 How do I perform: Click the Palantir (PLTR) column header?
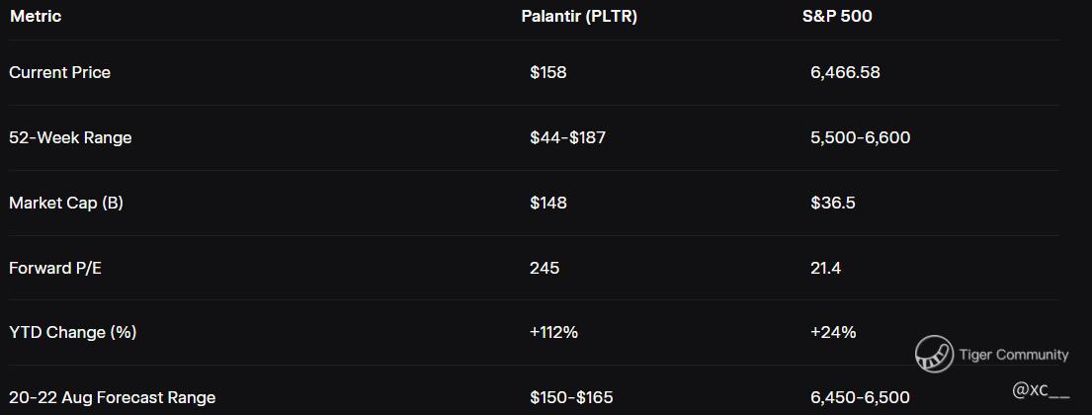pyautogui.click(x=579, y=16)
